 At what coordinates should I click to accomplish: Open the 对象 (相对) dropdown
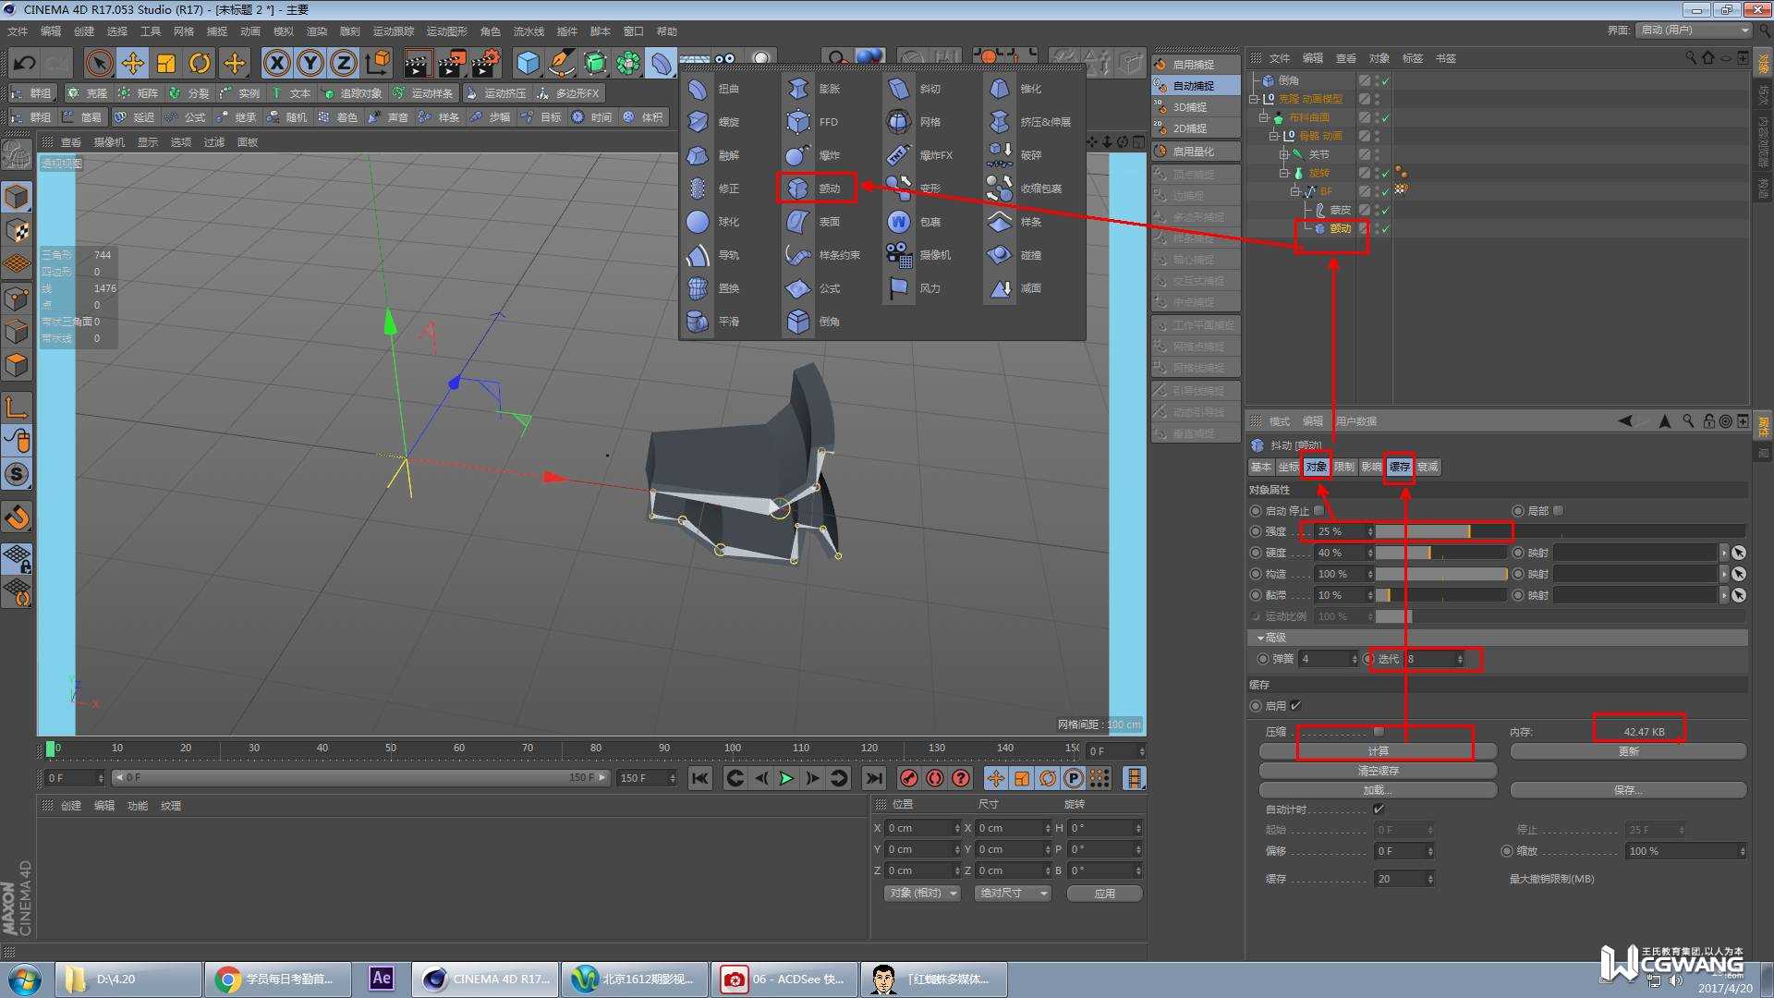[922, 894]
